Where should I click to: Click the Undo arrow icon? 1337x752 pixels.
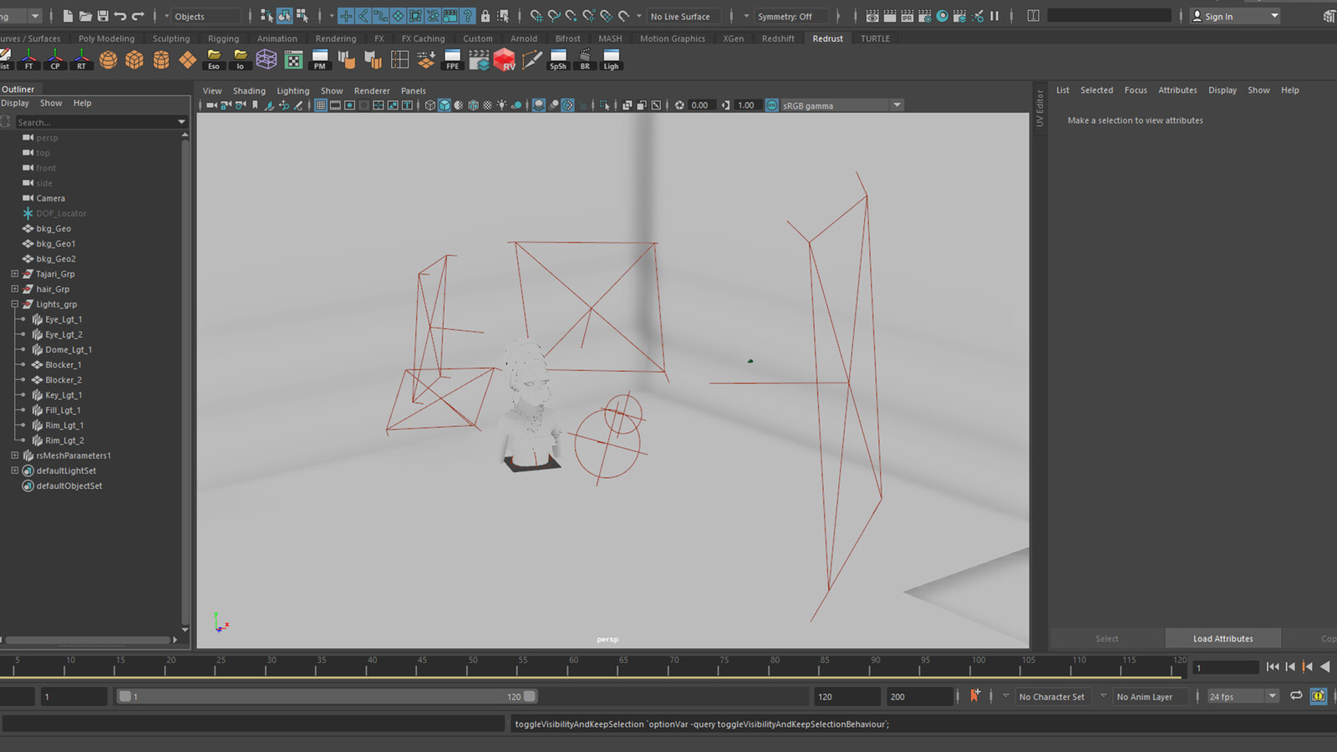[120, 16]
